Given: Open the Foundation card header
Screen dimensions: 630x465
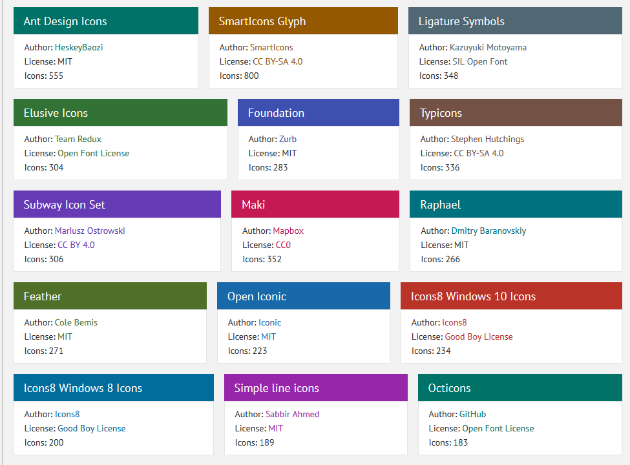Looking at the screenshot, I should 318,112.
